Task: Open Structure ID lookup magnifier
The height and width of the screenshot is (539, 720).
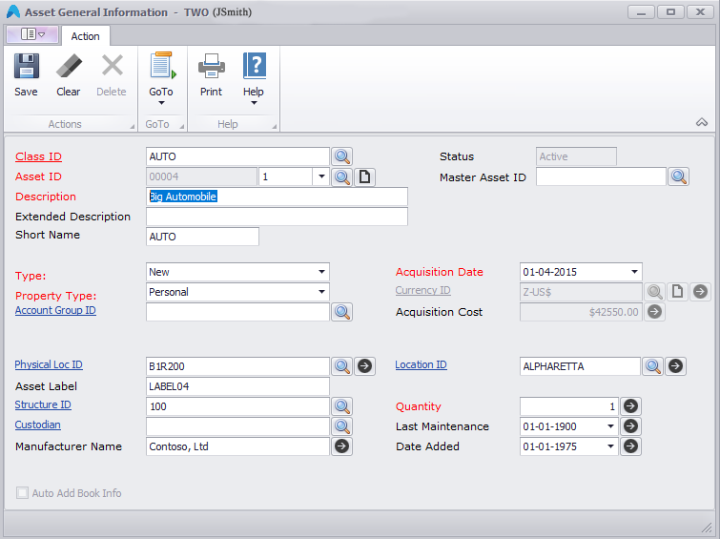Action: (x=342, y=406)
